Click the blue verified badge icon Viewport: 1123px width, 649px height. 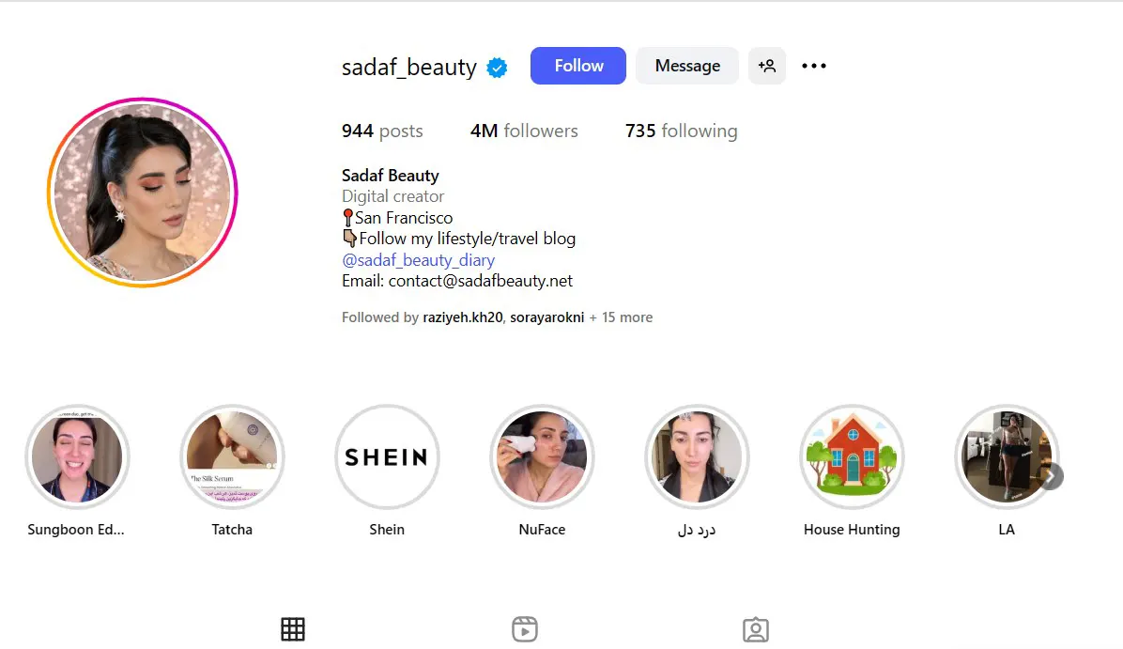coord(497,68)
